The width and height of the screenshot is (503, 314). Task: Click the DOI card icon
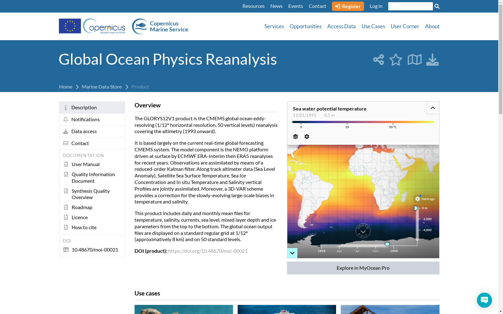(x=66, y=250)
